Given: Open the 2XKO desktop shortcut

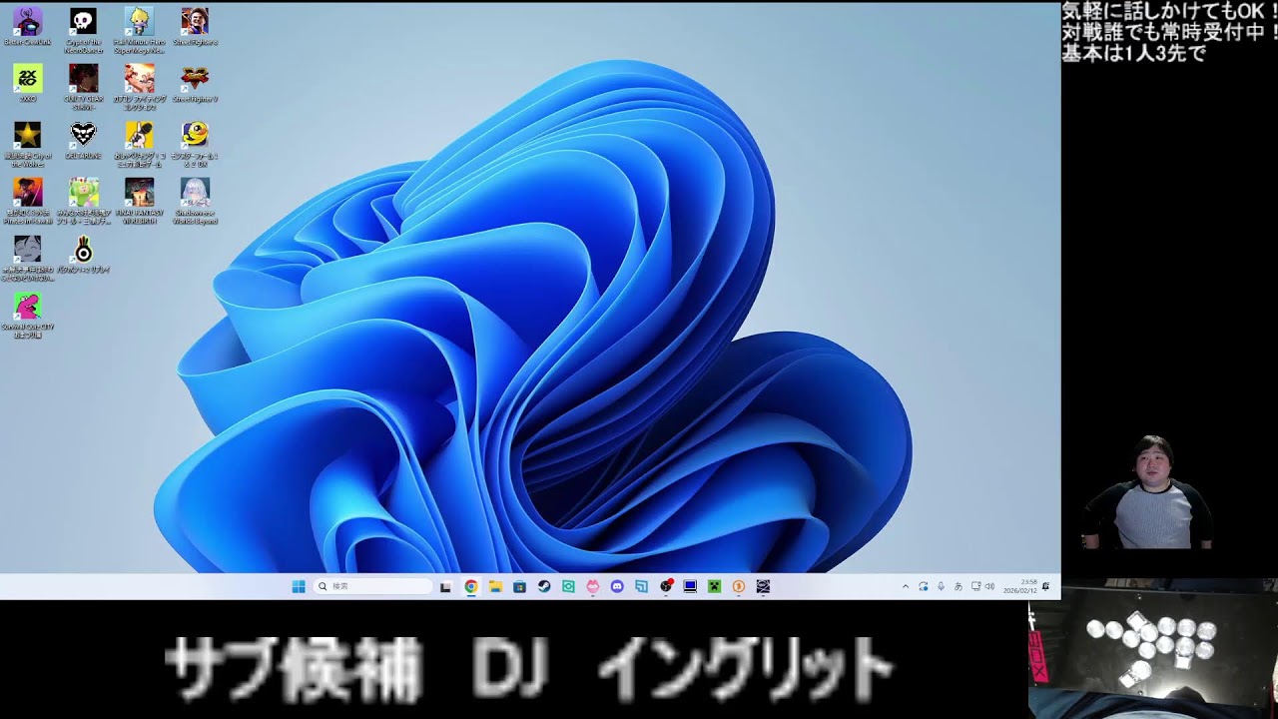Looking at the screenshot, I should point(27,84).
